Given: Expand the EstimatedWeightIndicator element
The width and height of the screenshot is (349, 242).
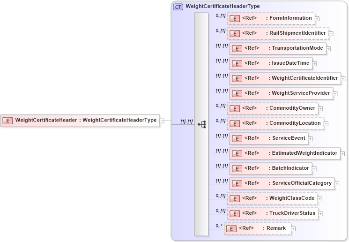Looking at the screenshot, I should click(342, 154).
